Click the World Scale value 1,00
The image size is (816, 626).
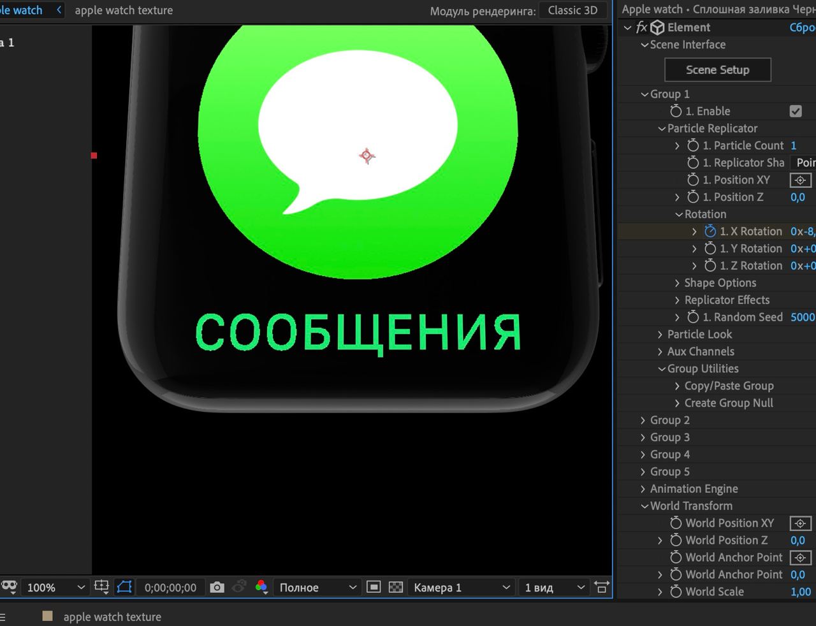click(801, 592)
